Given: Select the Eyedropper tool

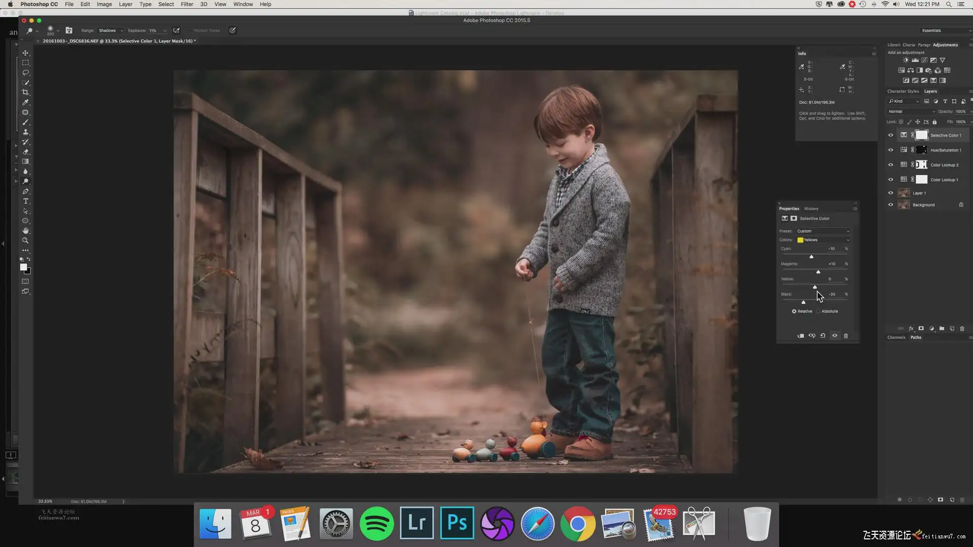Looking at the screenshot, I should (x=25, y=102).
